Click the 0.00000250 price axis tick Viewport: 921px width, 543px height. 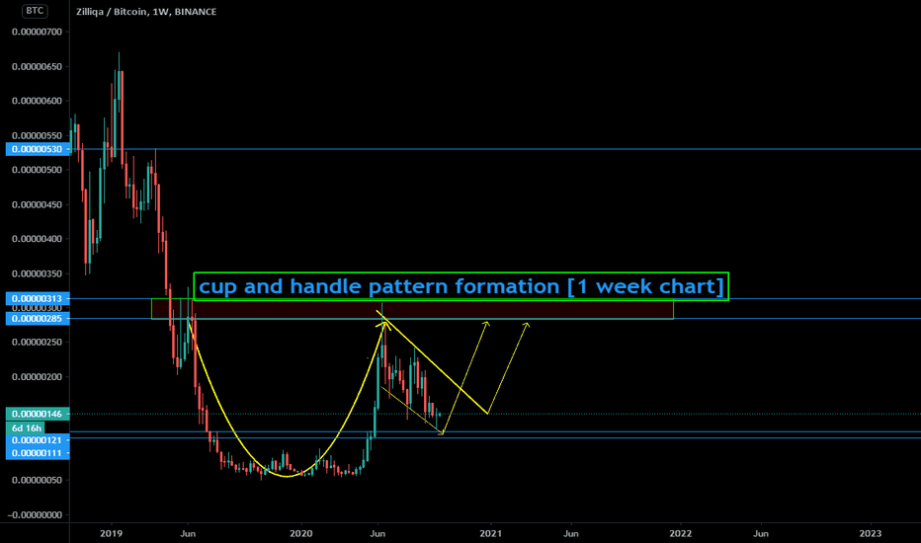(37, 343)
